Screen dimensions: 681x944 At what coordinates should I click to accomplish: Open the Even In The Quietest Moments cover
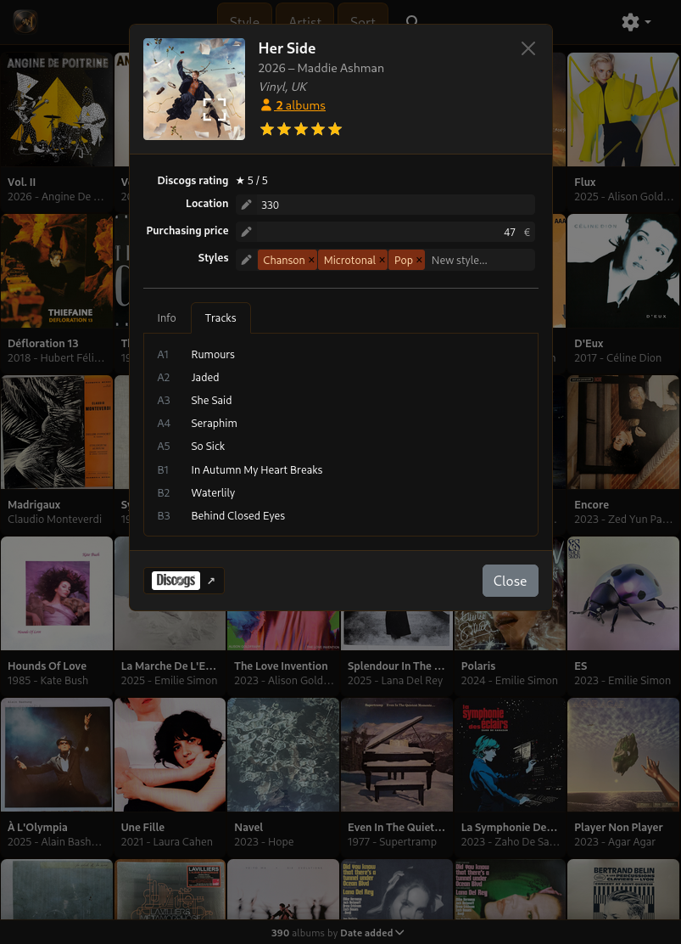click(x=396, y=755)
